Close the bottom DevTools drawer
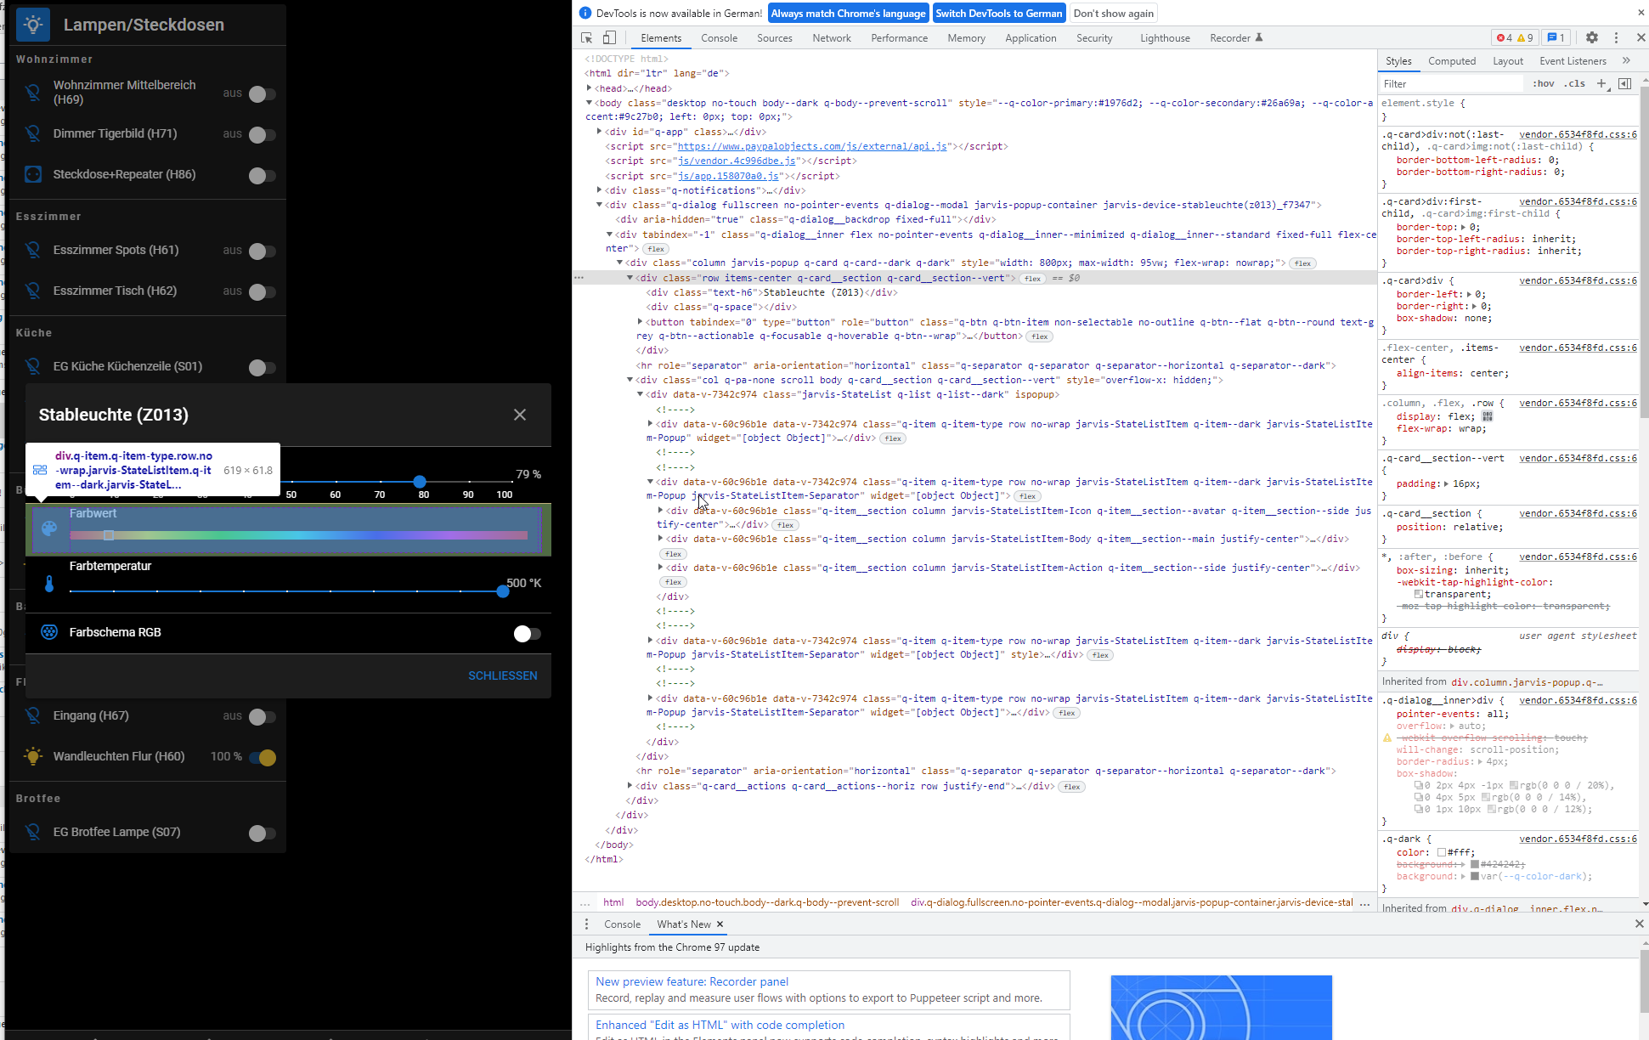 coord(1640,924)
